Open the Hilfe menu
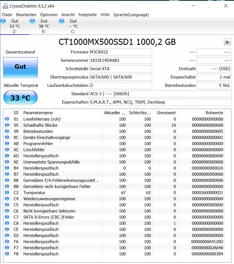The image size is (234, 264). click(x=105, y=15)
